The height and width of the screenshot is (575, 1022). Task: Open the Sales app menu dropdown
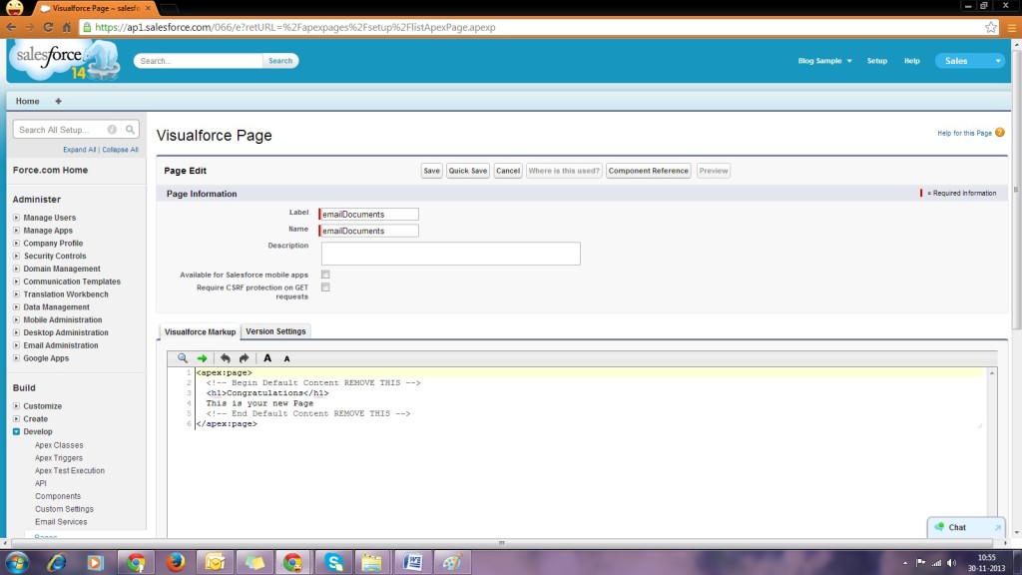click(x=970, y=61)
